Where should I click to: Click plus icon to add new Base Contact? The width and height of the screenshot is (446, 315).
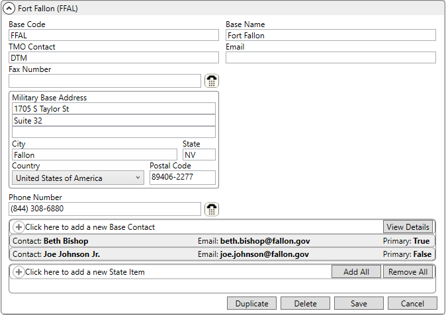pyautogui.click(x=19, y=227)
